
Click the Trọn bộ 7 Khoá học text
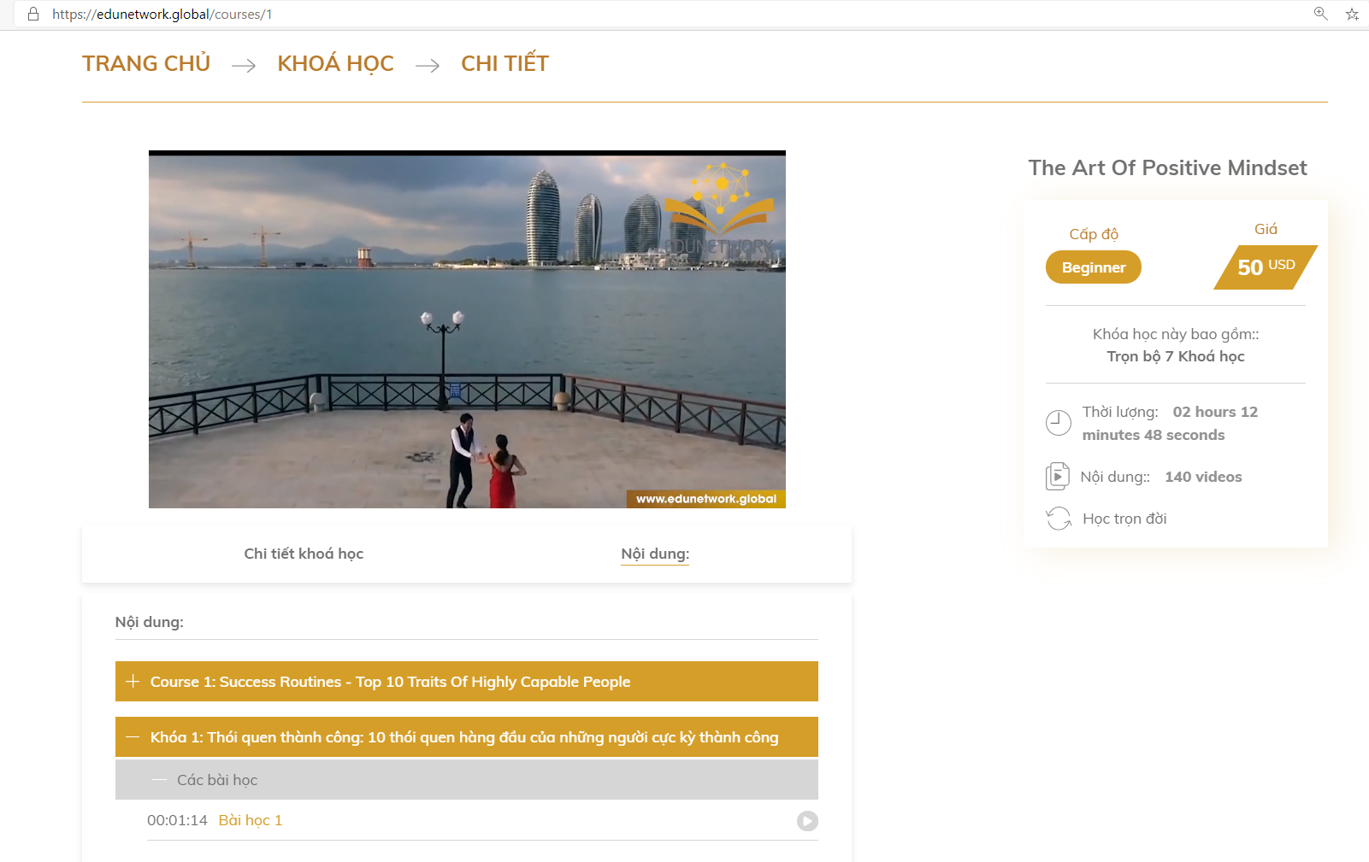click(1176, 356)
